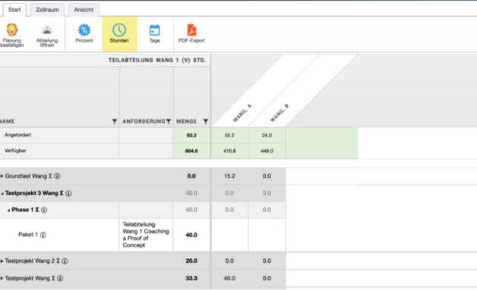The width and height of the screenshot is (477, 290).
Task: Filter the Name column
Action: click(x=115, y=121)
